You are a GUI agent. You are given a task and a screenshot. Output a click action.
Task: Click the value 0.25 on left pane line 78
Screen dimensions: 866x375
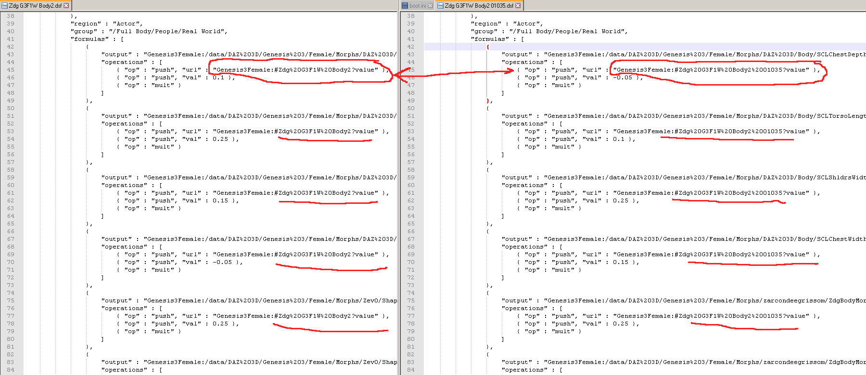coord(220,324)
